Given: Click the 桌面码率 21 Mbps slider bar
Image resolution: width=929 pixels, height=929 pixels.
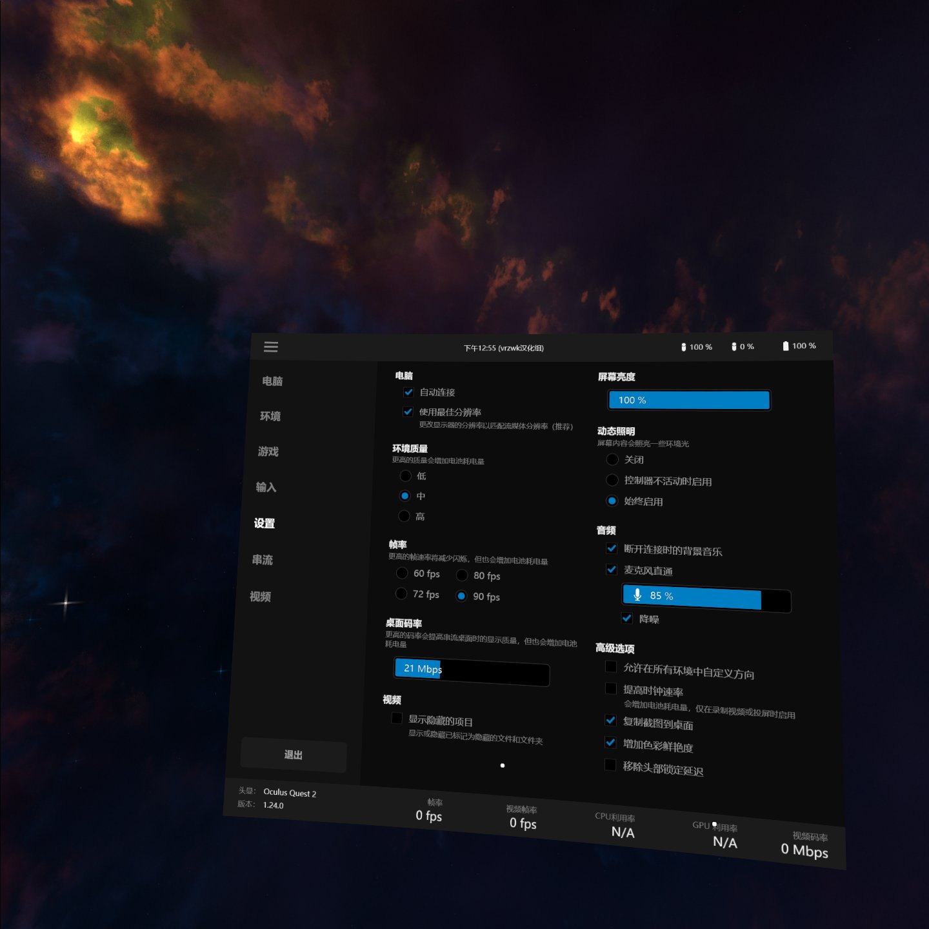Looking at the screenshot, I should point(472,672).
